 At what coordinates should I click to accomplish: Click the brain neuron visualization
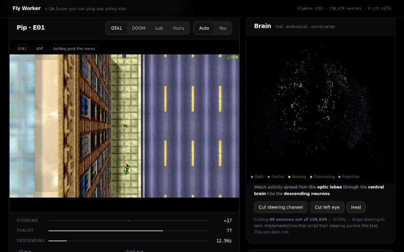pos(321,104)
